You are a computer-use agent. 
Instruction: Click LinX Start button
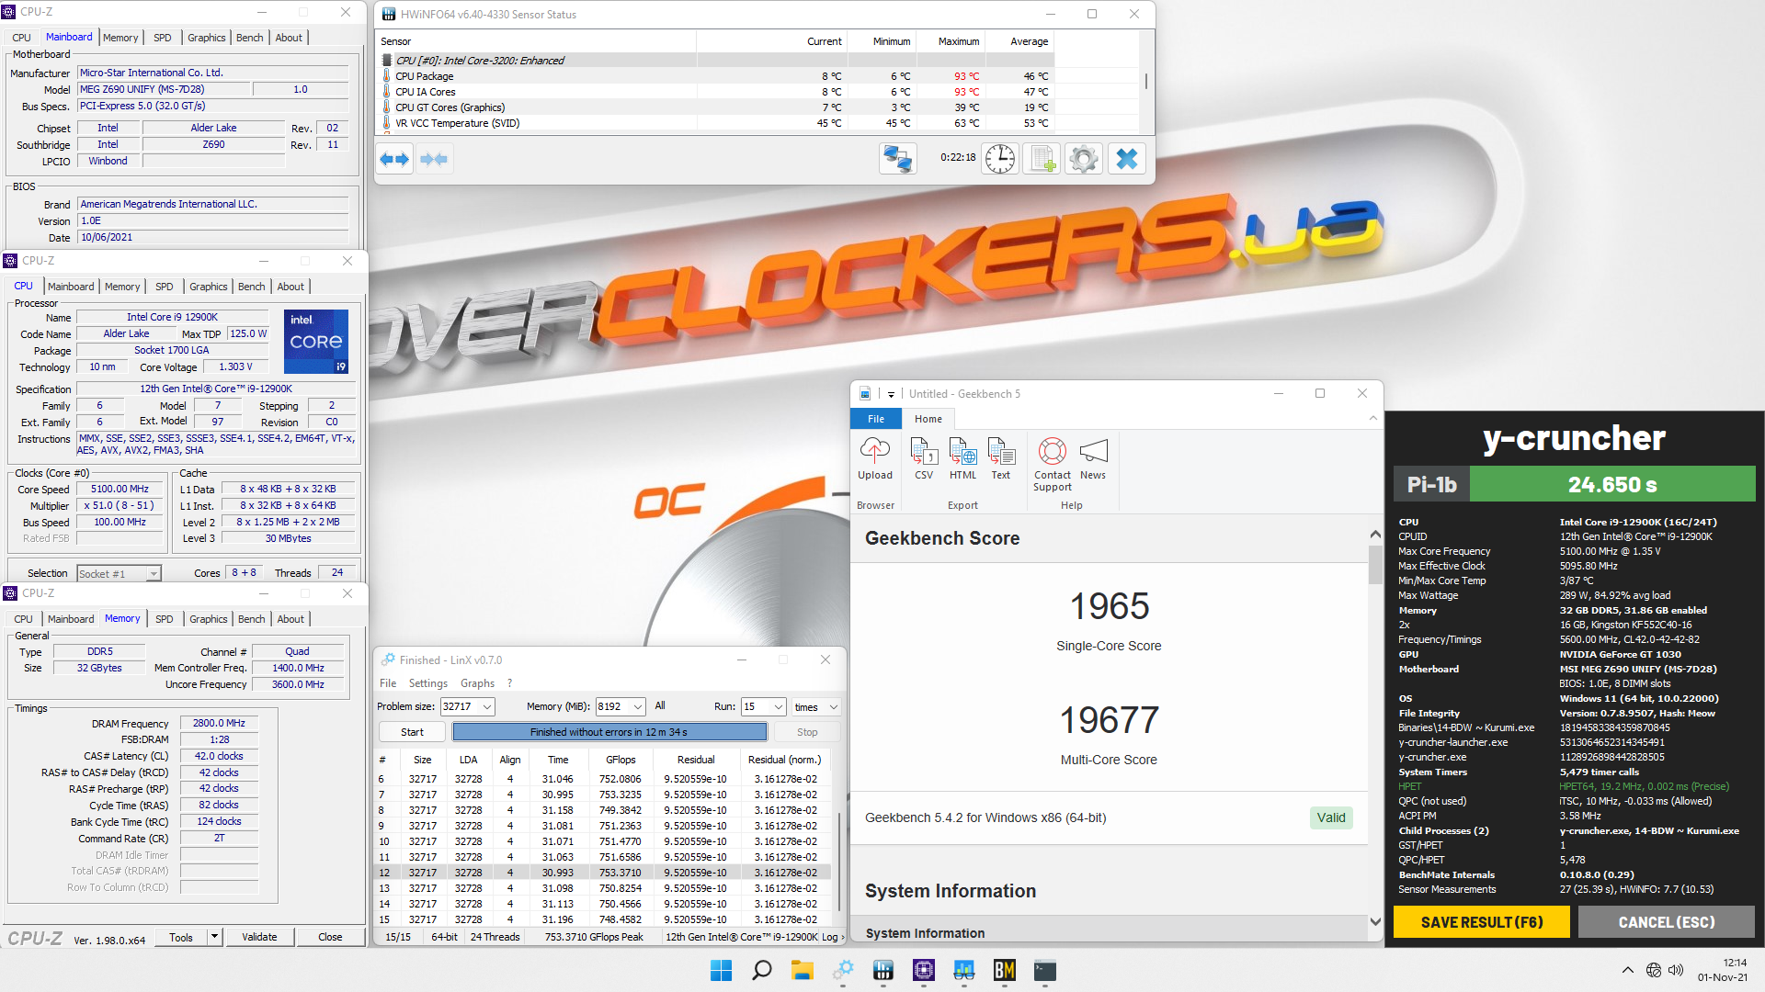coord(412,732)
